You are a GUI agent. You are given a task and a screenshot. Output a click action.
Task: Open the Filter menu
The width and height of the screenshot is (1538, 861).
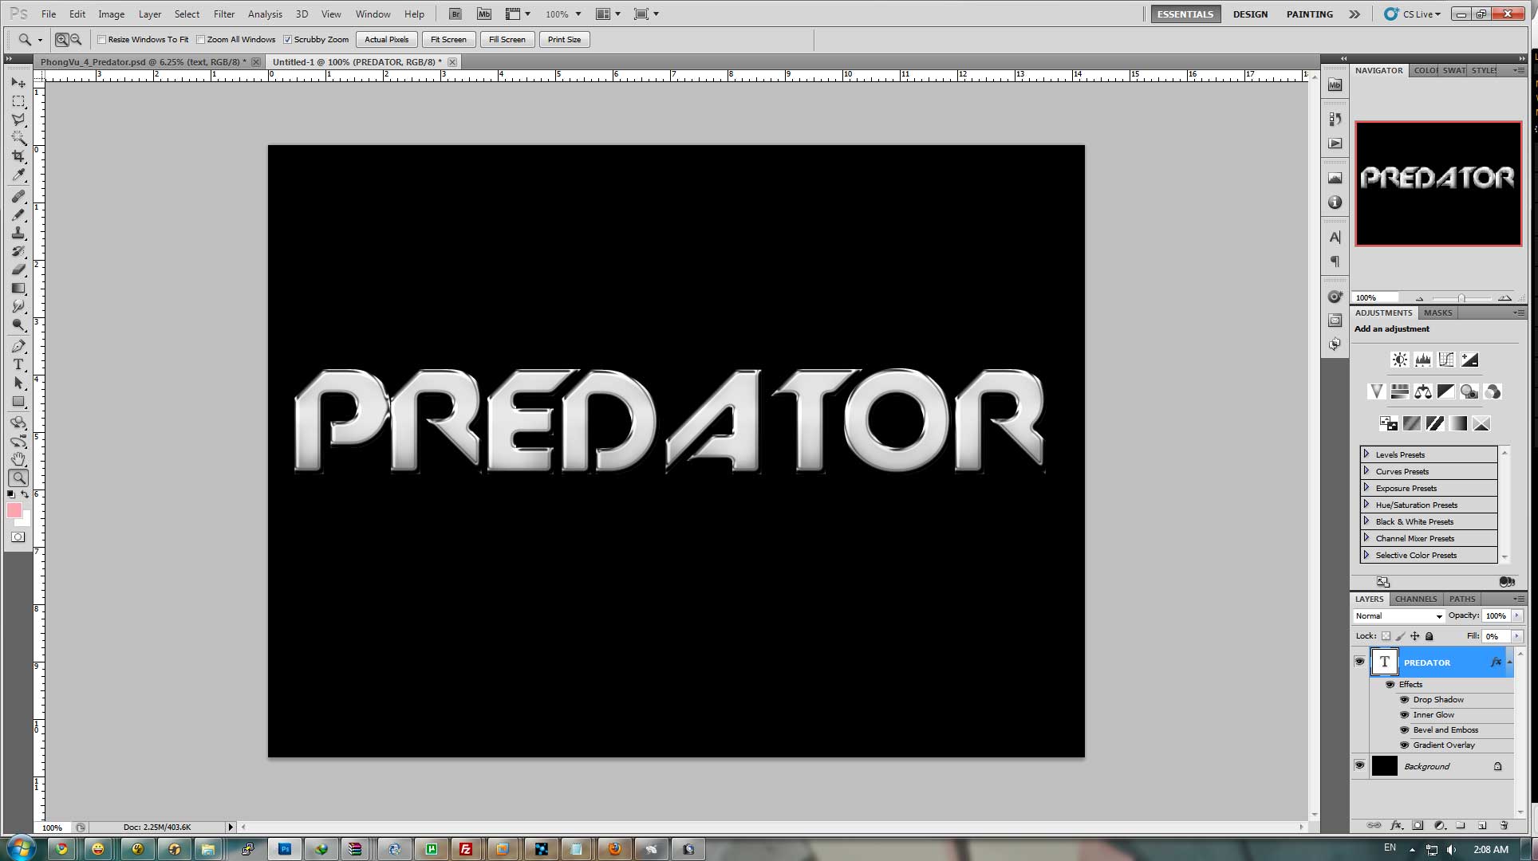click(x=224, y=14)
